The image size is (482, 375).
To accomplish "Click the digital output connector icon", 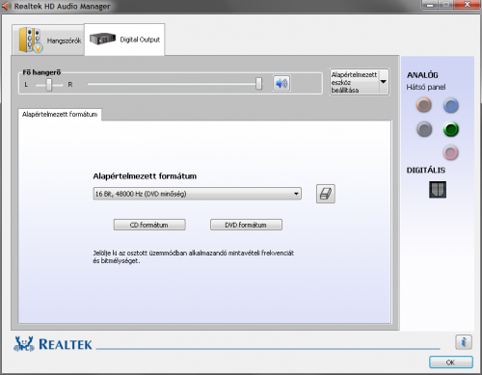I will (x=438, y=189).
